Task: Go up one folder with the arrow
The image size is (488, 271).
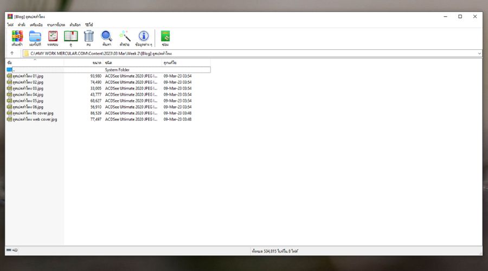Action: [x=12, y=53]
